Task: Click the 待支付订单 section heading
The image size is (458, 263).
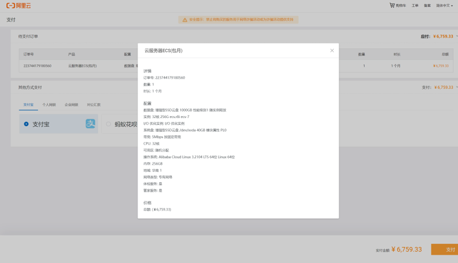Action: pyautogui.click(x=28, y=36)
